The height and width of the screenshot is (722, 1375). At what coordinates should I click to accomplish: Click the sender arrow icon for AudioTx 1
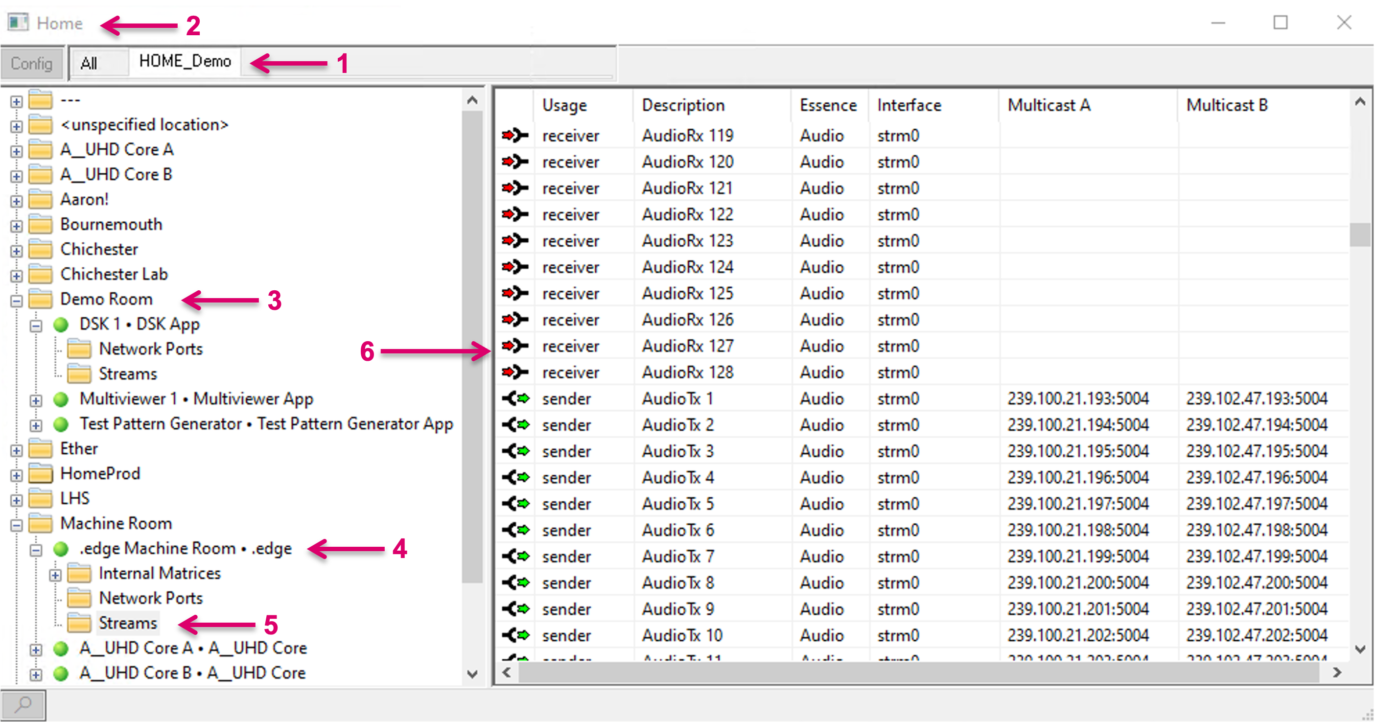click(515, 398)
